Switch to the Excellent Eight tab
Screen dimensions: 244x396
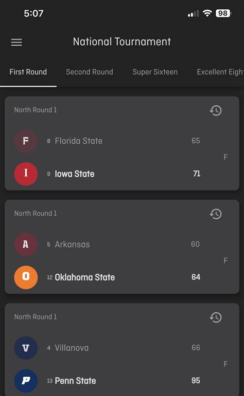pos(220,72)
